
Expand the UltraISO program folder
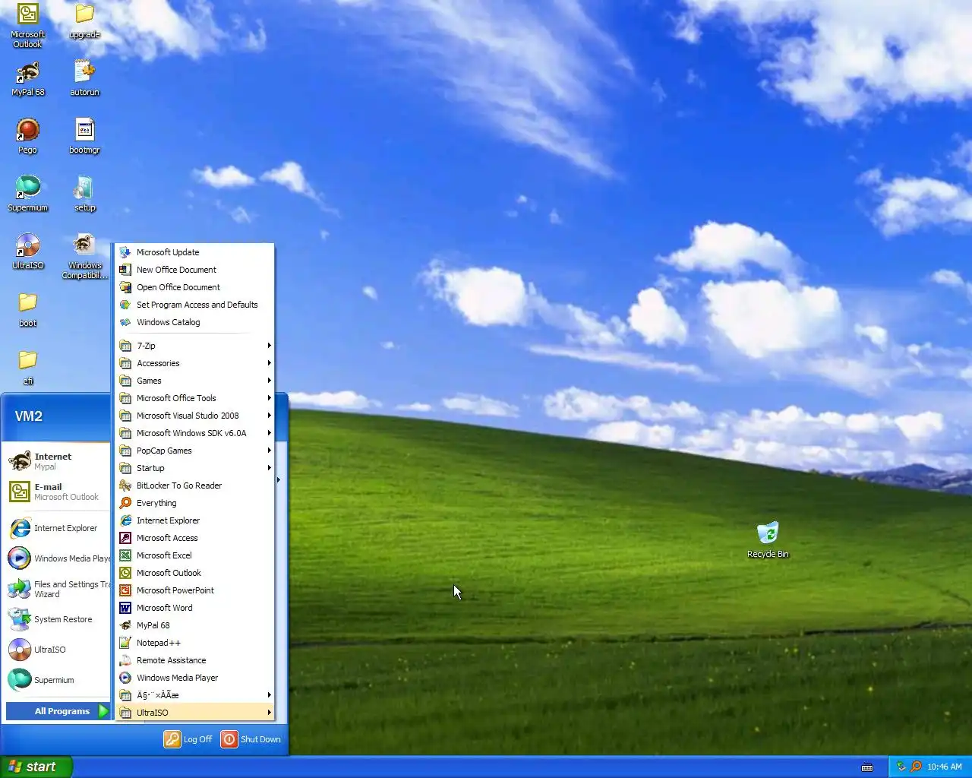click(194, 713)
